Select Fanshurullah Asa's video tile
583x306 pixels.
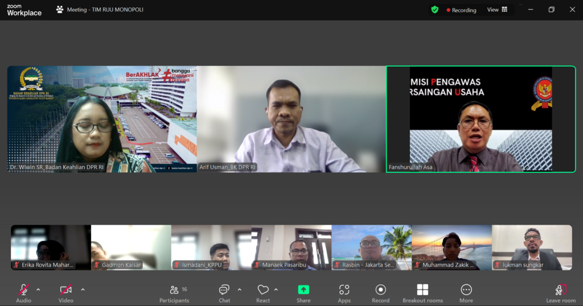[481, 118]
